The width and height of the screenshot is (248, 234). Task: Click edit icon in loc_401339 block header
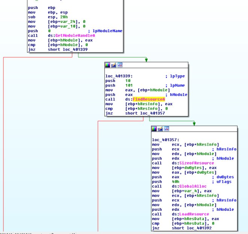114,65
